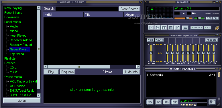Click the Enqueue button
Image resolution: width=222 pixels, height=108 pixels.
coord(67,72)
